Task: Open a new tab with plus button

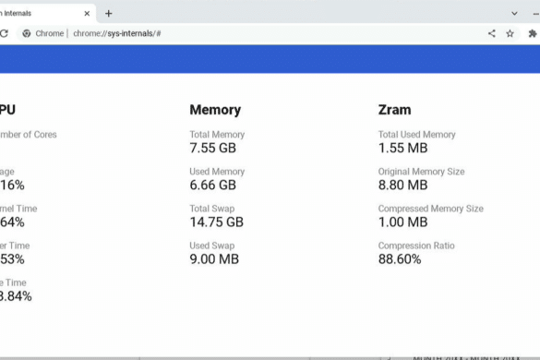Action: [109, 14]
